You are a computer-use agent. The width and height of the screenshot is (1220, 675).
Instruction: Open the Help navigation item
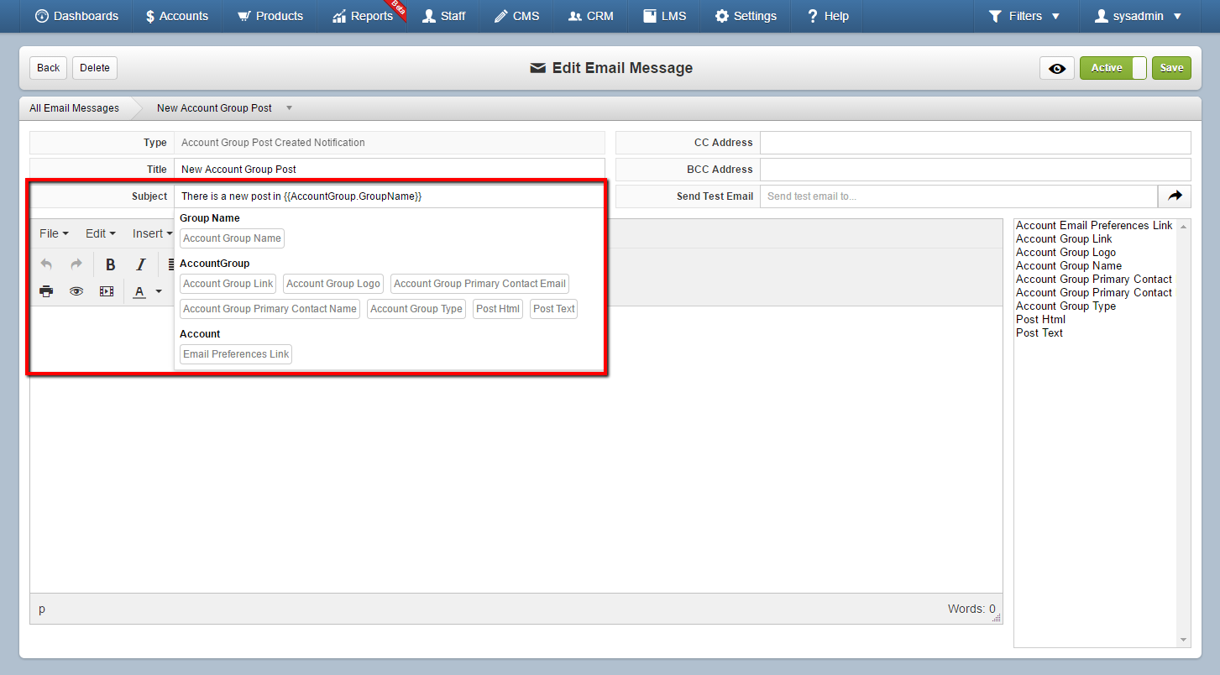point(828,16)
